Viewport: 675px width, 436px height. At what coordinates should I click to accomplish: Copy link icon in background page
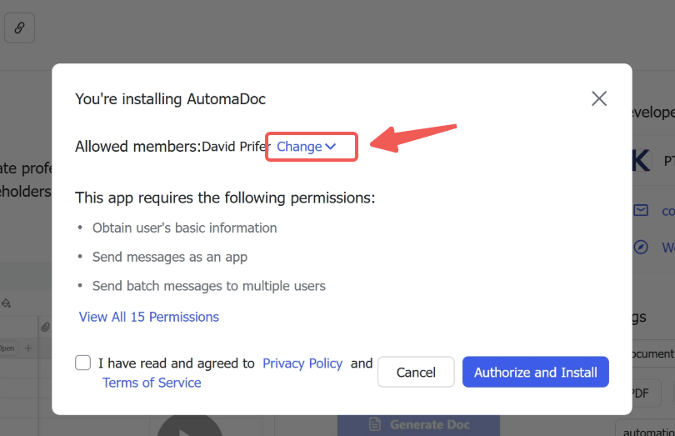19,28
